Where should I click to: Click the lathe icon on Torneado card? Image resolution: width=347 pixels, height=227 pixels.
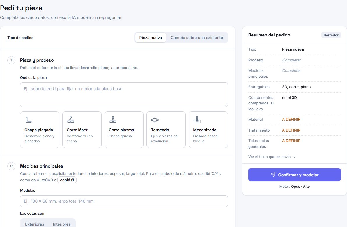click(x=155, y=120)
